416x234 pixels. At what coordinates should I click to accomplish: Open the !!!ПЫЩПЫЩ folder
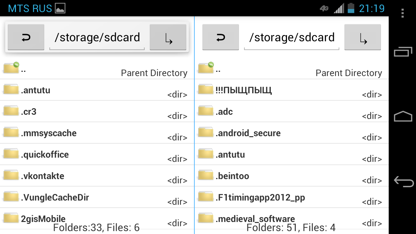point(292,90)
